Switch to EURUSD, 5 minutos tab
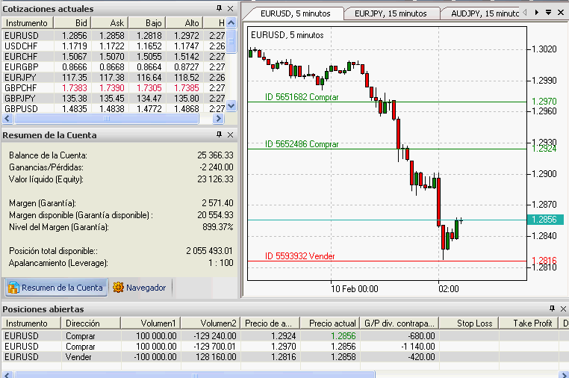The image size is (569, 378). click(295, 13)
